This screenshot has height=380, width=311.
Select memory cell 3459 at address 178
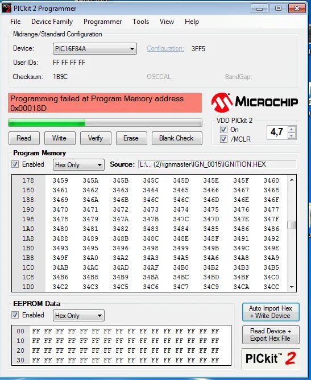click(60, 180)
